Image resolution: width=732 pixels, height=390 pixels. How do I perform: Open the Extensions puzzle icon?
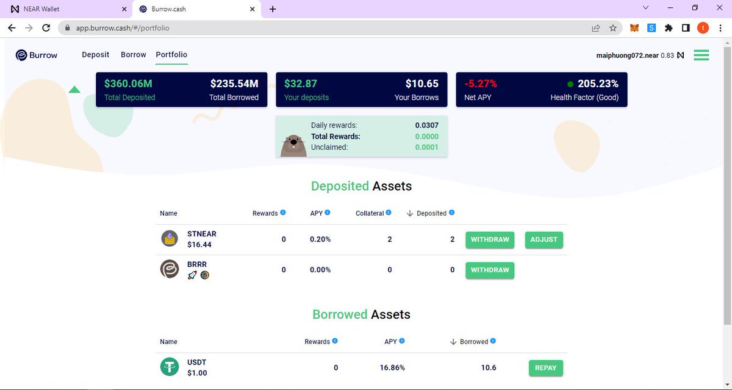[x=669, y=28]
